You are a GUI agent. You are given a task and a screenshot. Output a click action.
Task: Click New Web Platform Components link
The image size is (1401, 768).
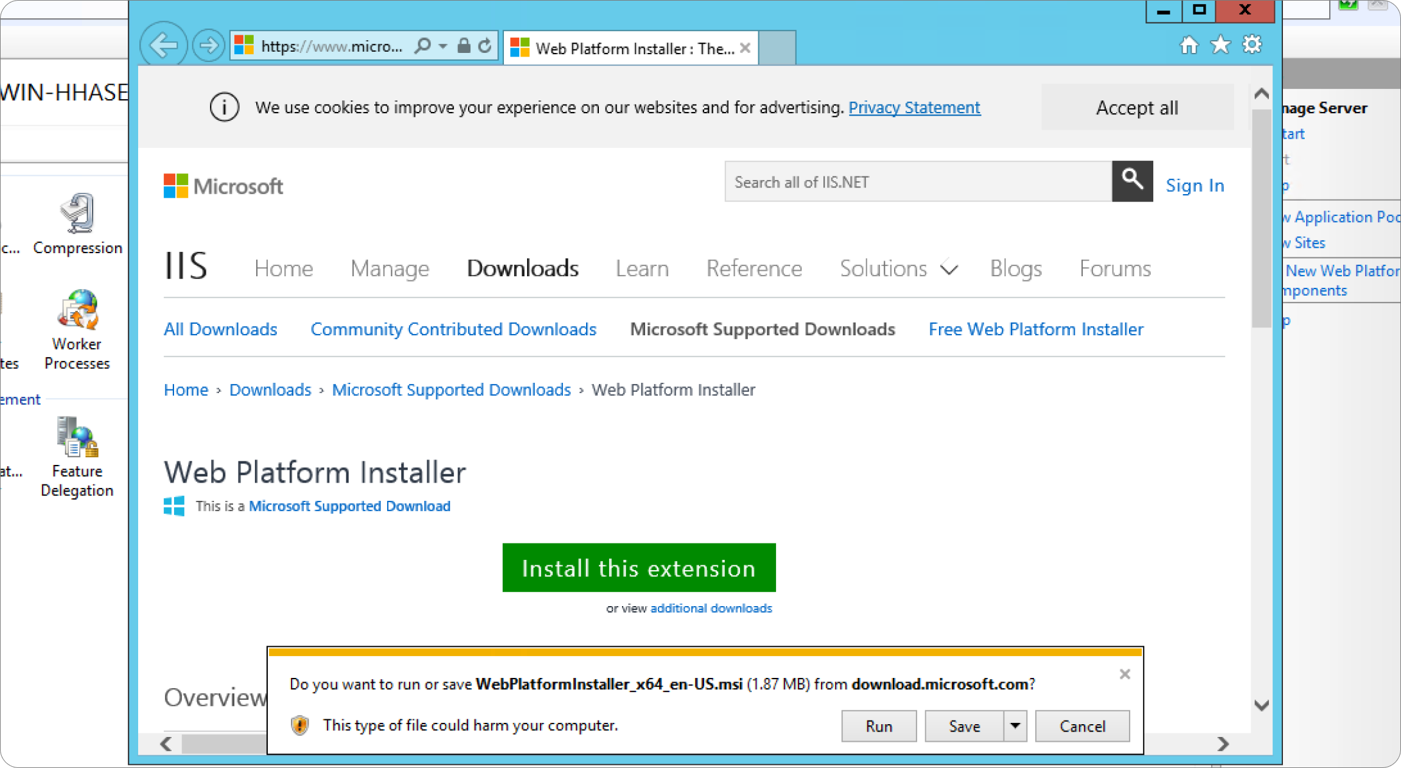pos(1342,281)
